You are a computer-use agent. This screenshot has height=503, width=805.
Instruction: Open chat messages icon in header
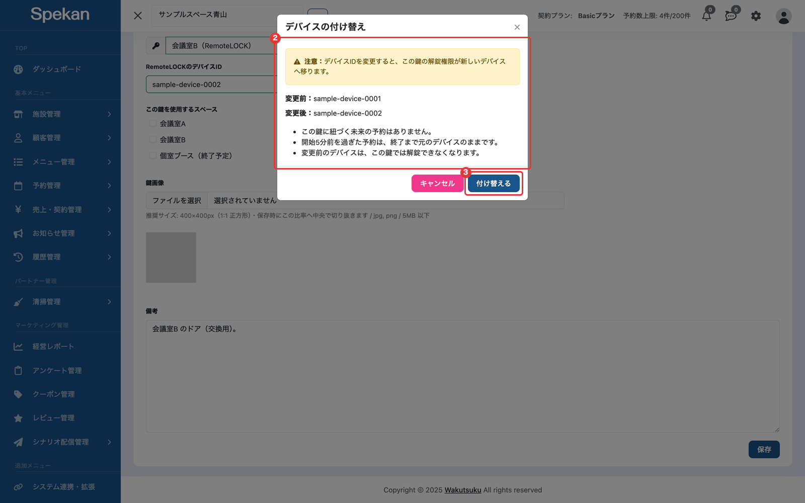click(x=731, y=16)
